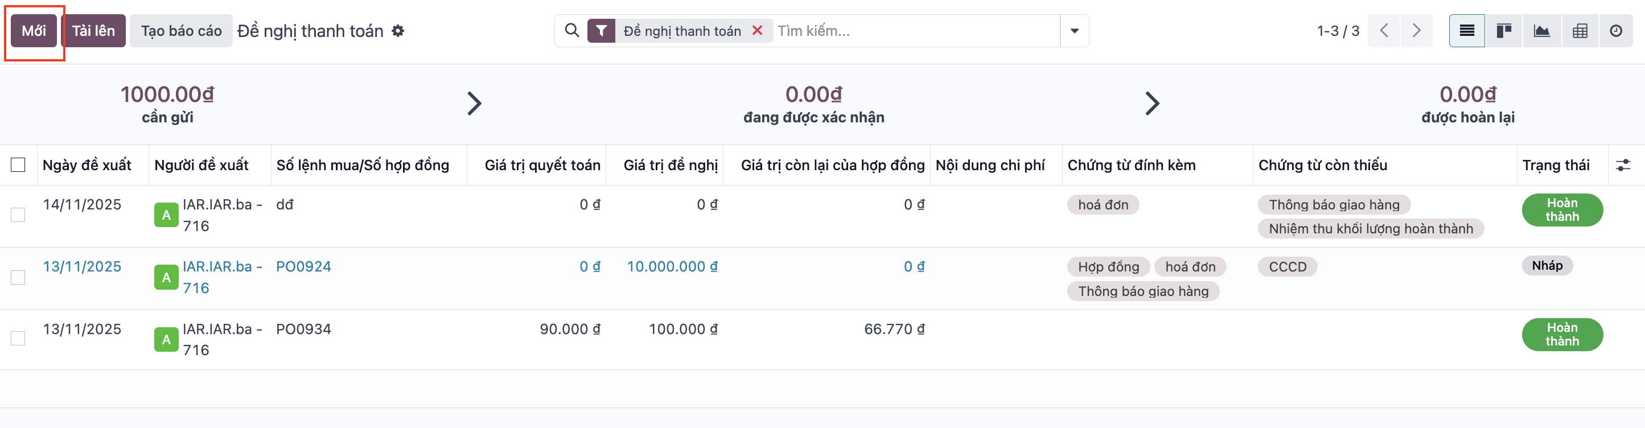Image resolution: width=1645 pixels, height=428 pixels.
Task: Go to previous page of records
Action: coord(1384,31)
